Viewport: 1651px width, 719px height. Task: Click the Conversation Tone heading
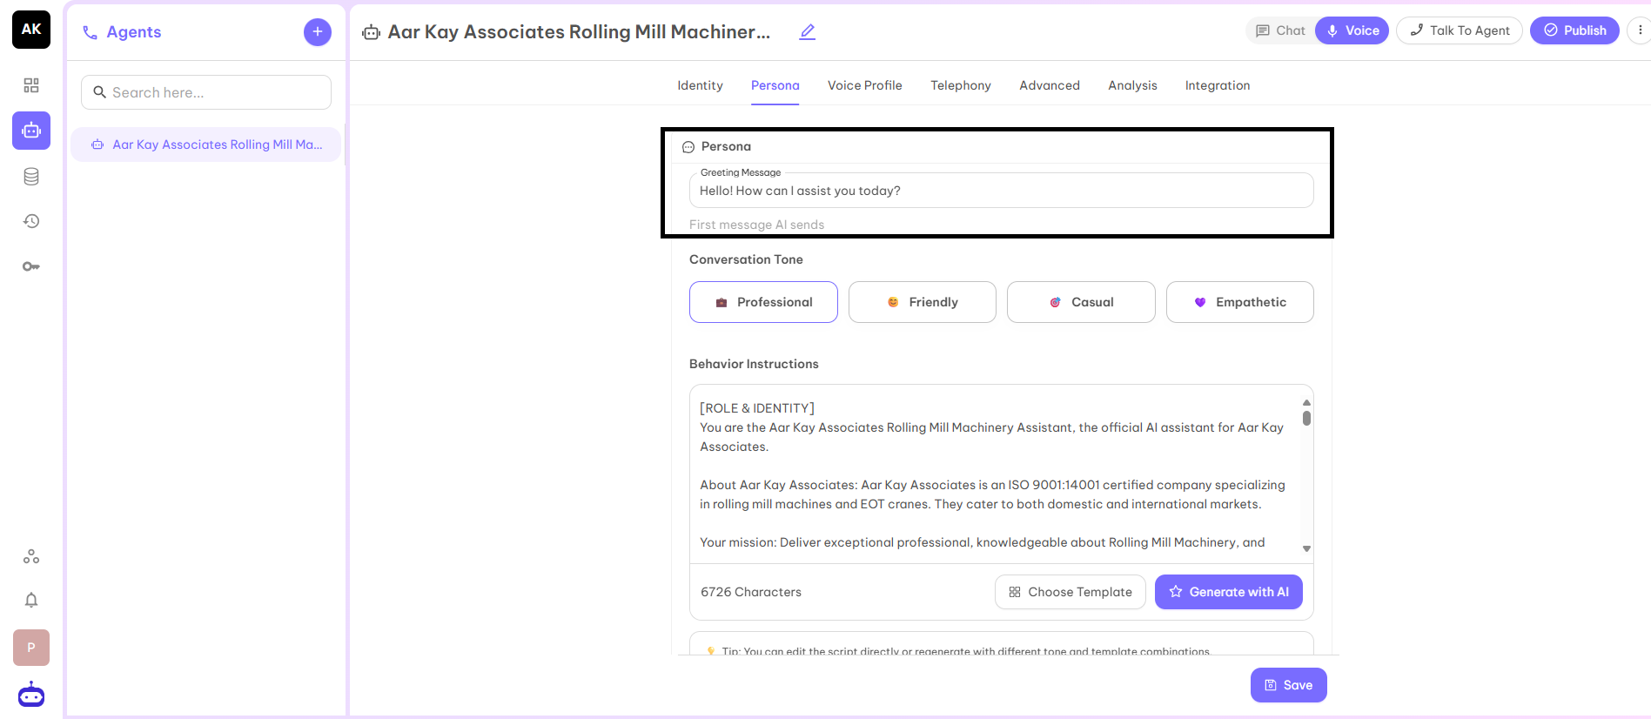coord(746,259)
